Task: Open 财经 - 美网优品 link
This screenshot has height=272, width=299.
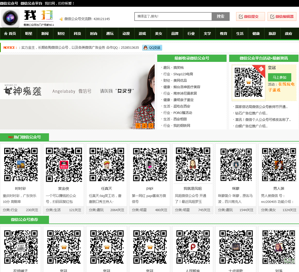Action: pyautogui.click(x=175, y=80)
